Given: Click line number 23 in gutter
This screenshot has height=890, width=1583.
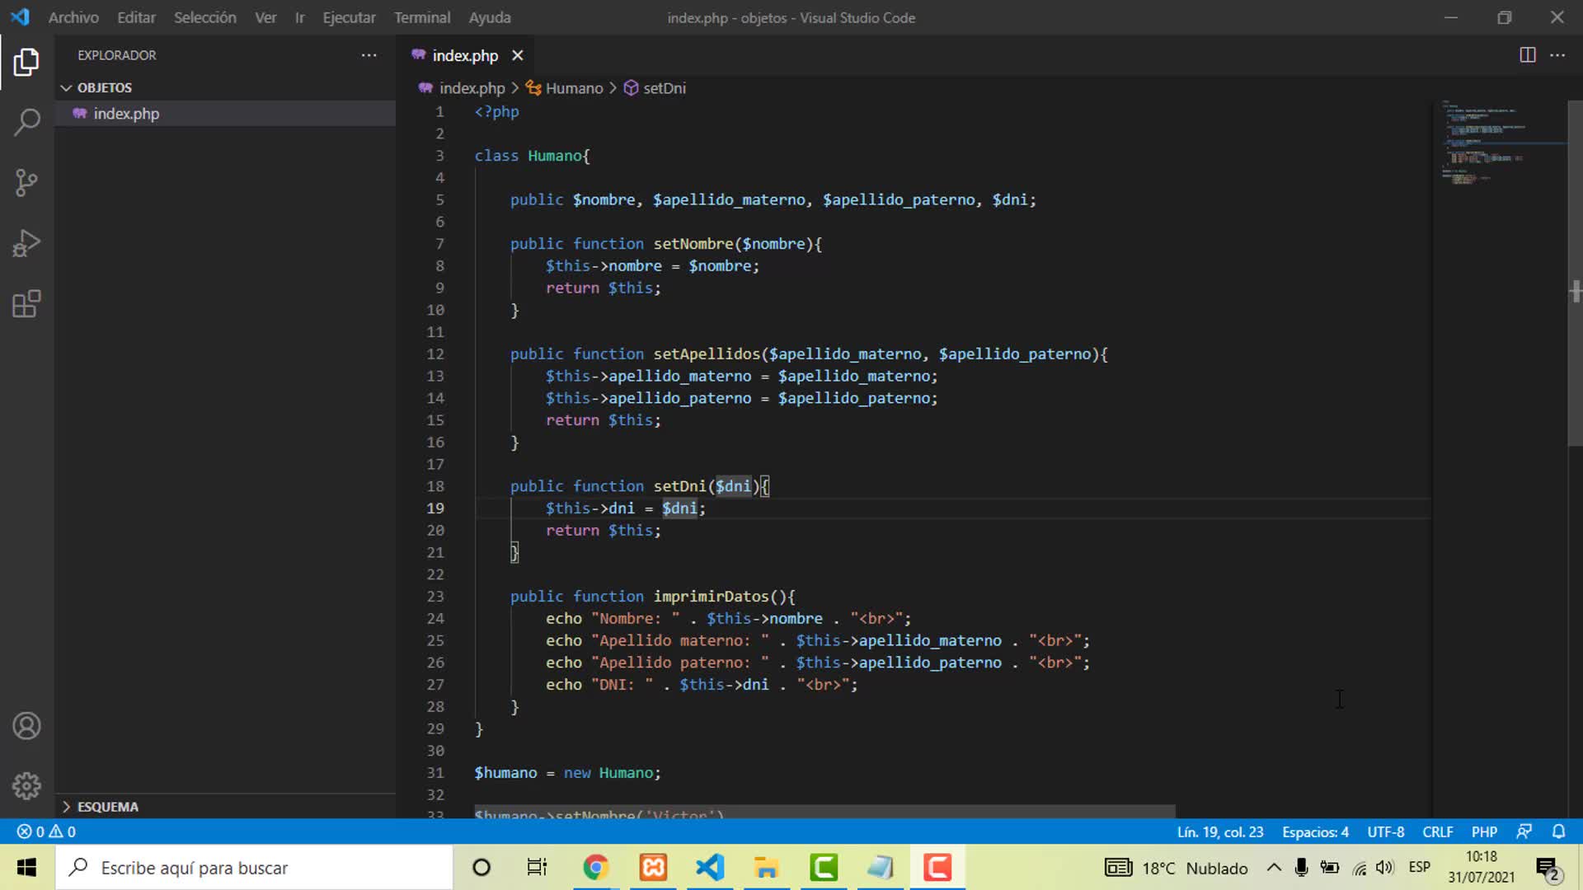Looking at the screenshot, I should [435, 596].
